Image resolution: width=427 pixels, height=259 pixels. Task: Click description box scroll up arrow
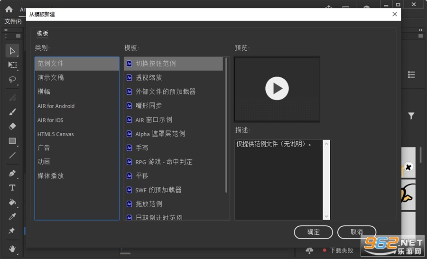[326, 144]
